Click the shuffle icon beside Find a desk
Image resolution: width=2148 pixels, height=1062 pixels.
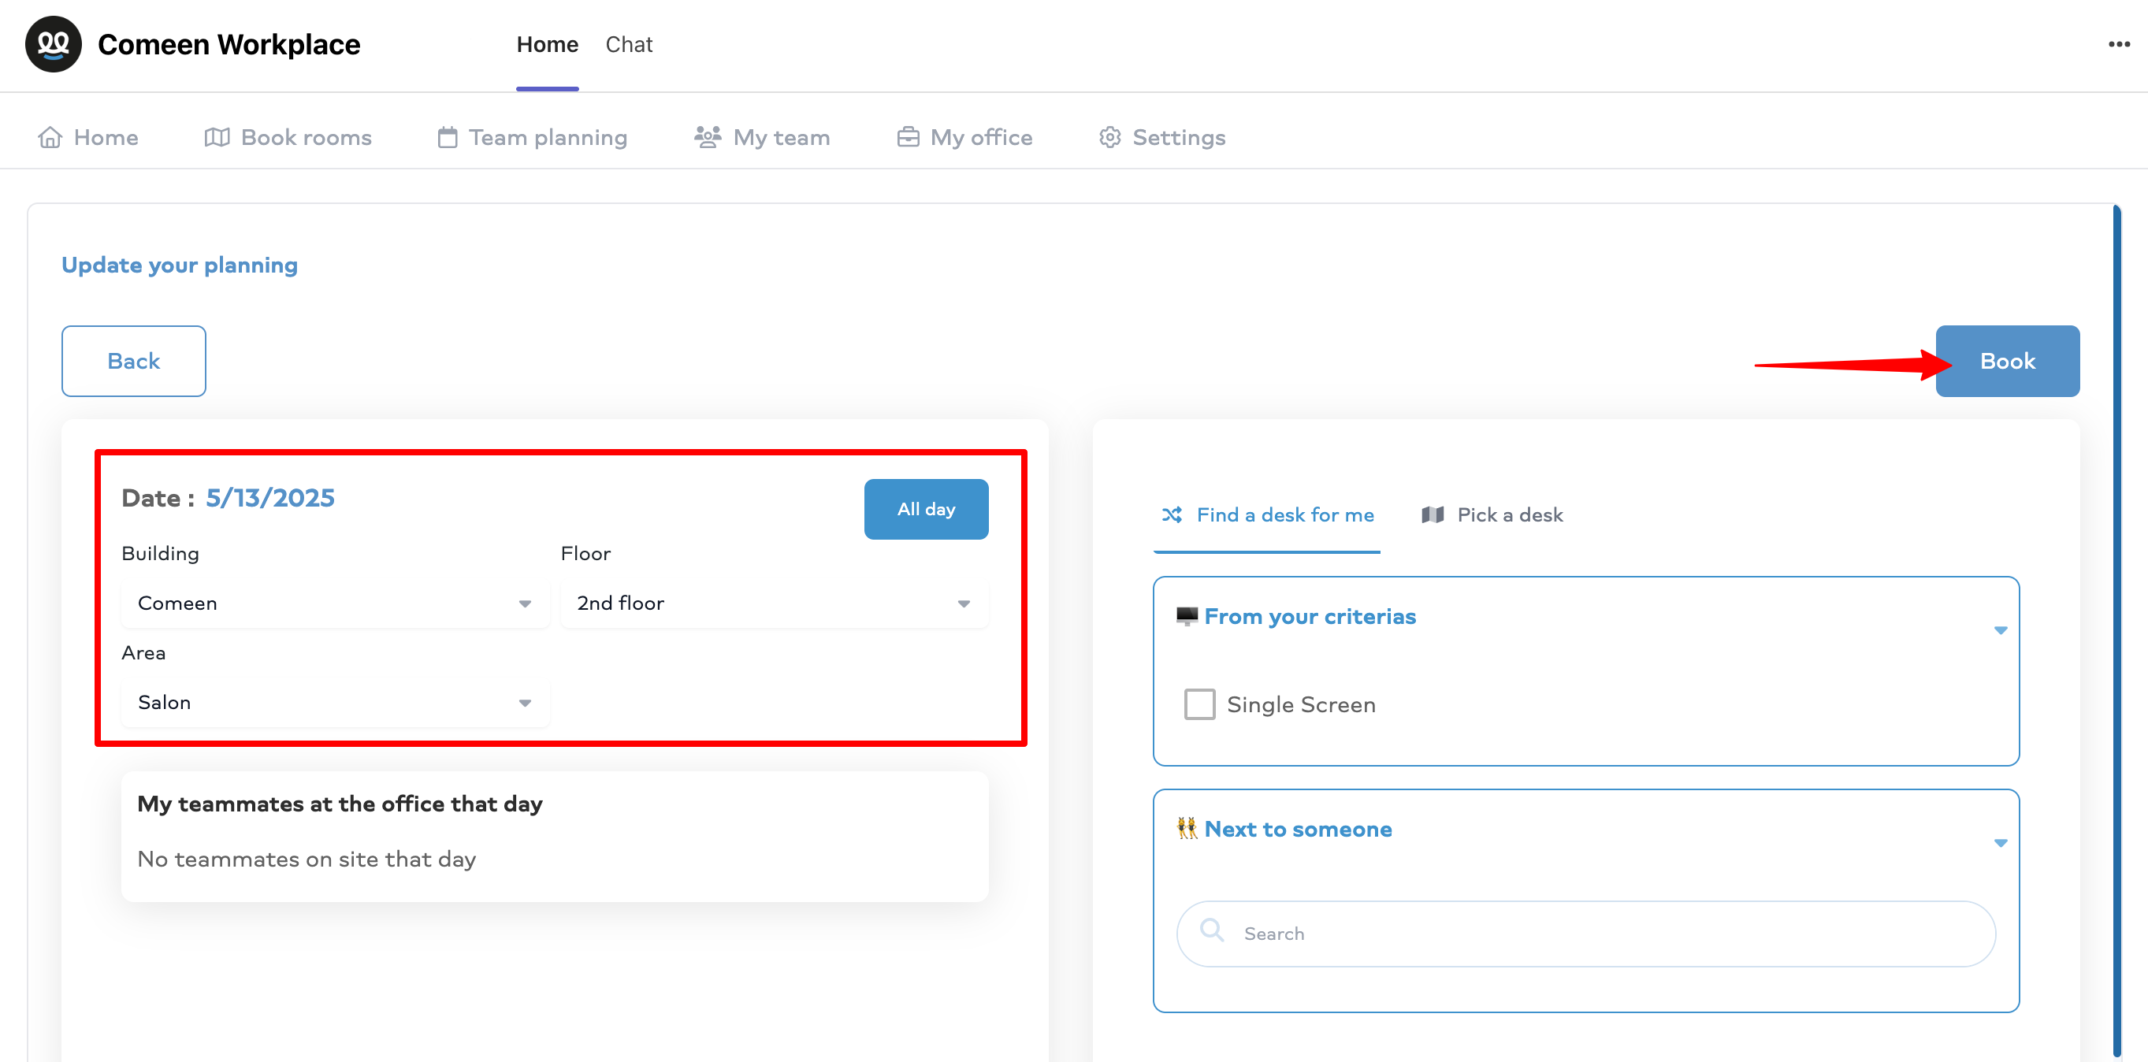pos(1172,515)
